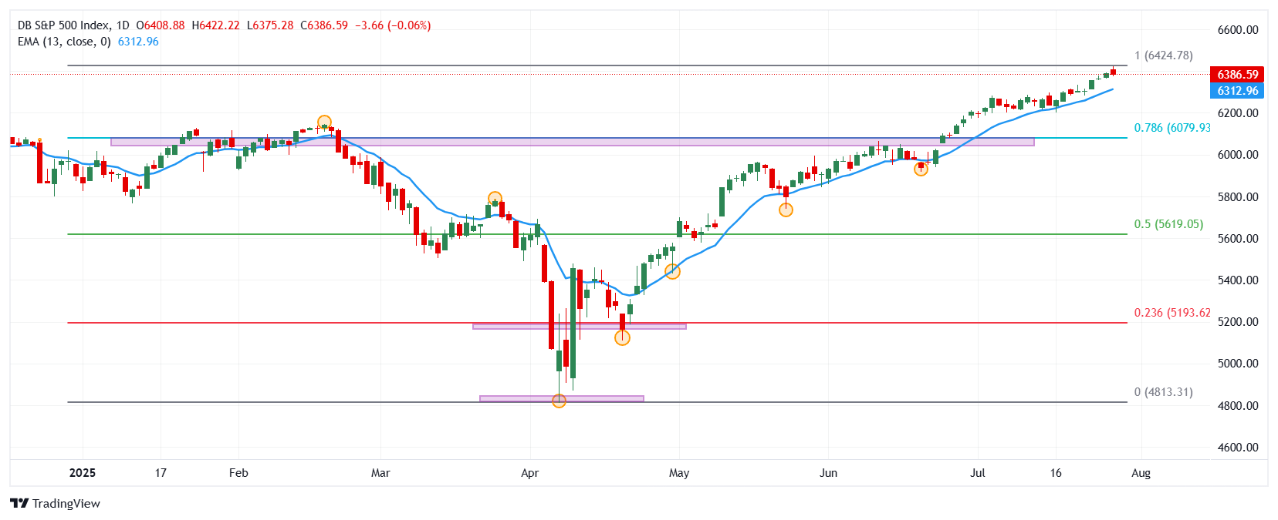Screen dimensions: 1278x520
Task: Click the daily change −3.66 (−0.06%)
Action: coord(393,25)
